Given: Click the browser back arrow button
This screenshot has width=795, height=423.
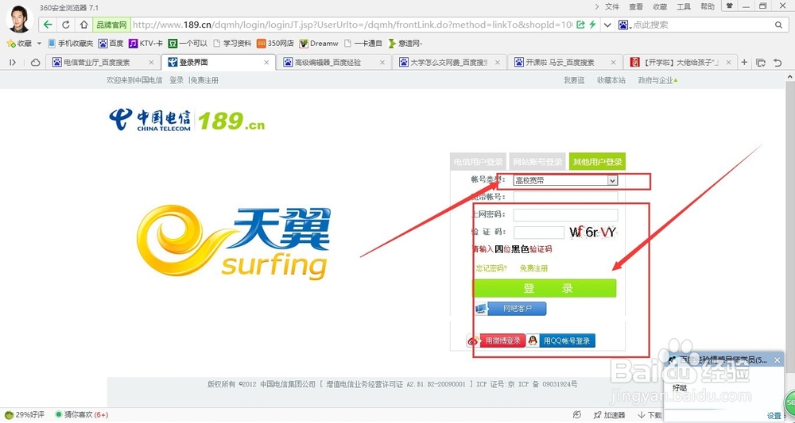Looking at the screenshot, I should [x=48, y=25].
